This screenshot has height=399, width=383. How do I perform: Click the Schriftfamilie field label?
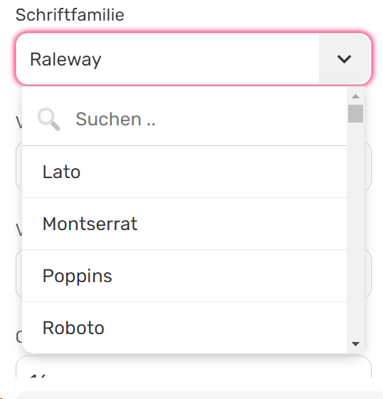pos(70,15)
